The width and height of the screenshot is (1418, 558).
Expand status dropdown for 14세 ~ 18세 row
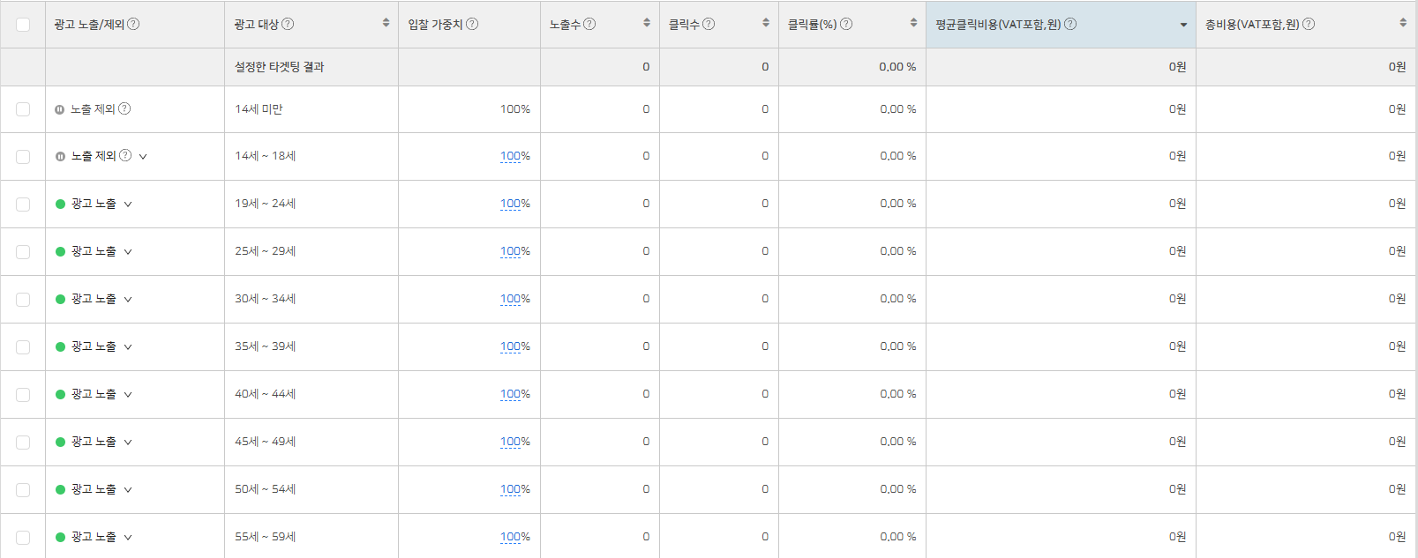(143, 156)
